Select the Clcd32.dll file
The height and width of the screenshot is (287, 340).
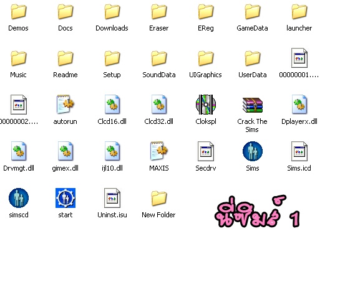(x=159, y=105)
